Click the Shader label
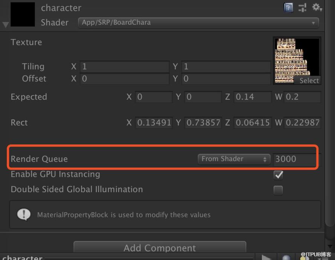This screenshot has width=335, height=260. (x=55, y=23)
